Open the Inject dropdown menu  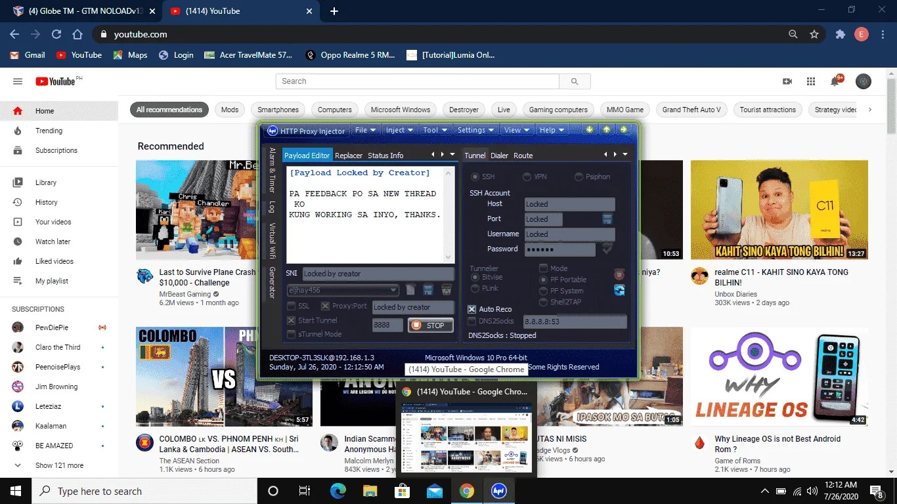click(399, 130)
